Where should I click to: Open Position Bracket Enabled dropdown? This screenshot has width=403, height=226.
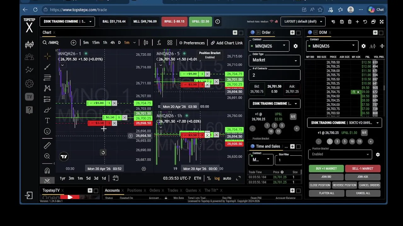pyautogui.click(x=340, y=154)
